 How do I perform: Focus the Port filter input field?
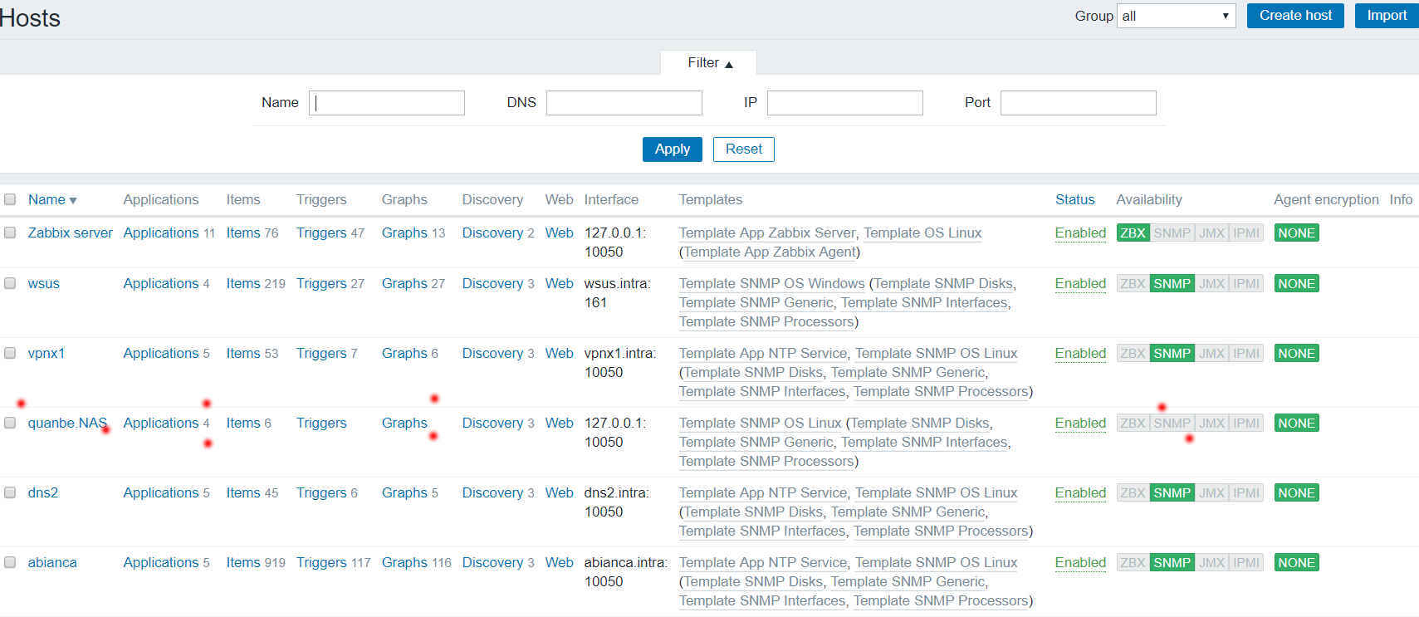(1078, 103)
